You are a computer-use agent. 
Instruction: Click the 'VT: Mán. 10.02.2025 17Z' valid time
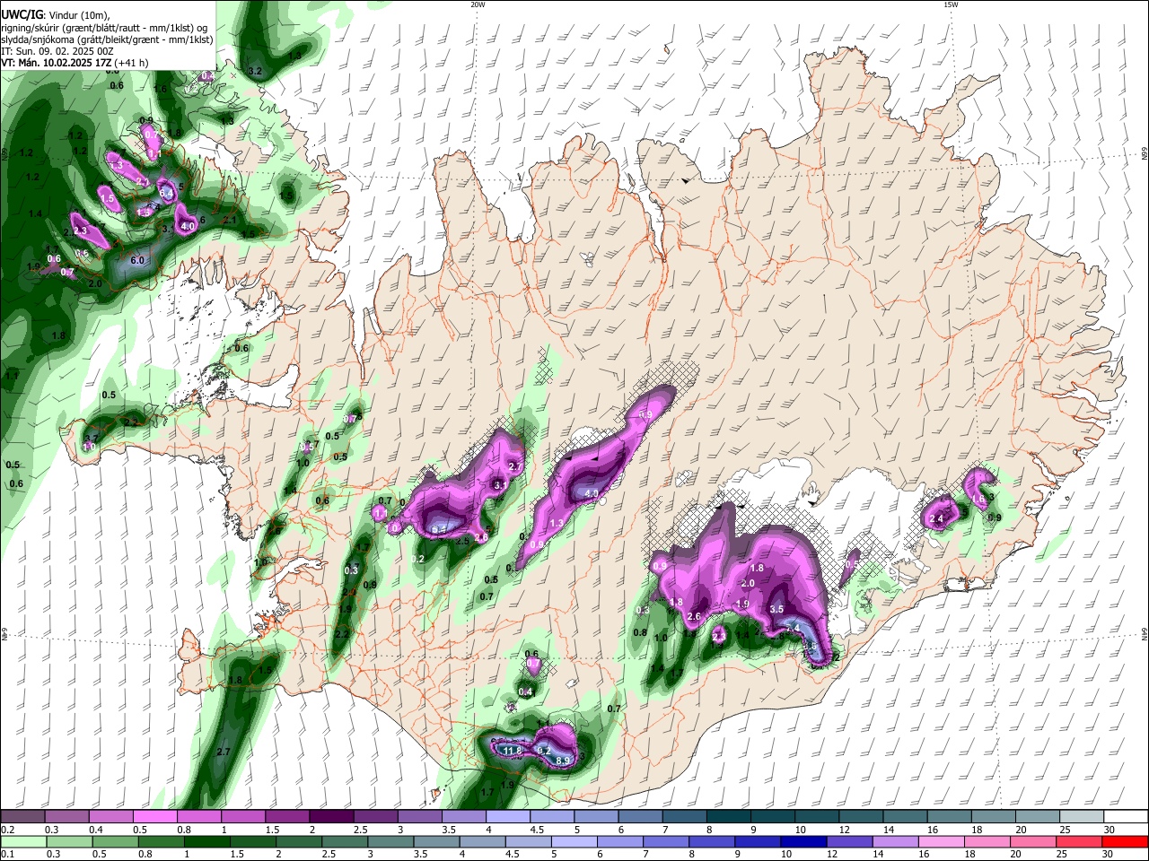pos(56,63)
